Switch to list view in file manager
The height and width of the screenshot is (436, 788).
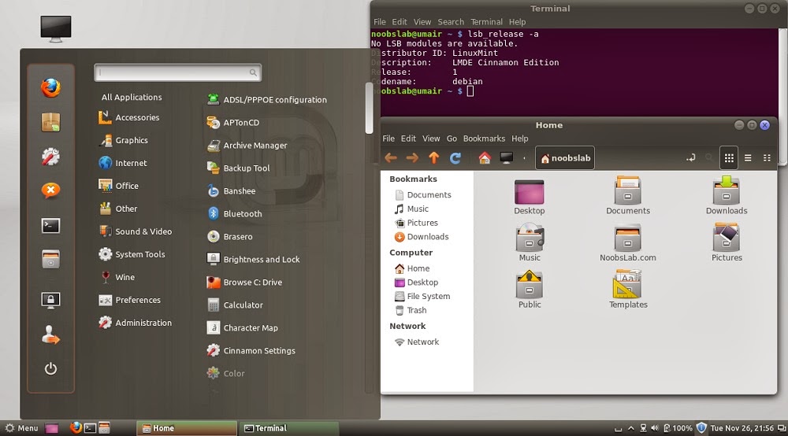click(x=748, y=158)
